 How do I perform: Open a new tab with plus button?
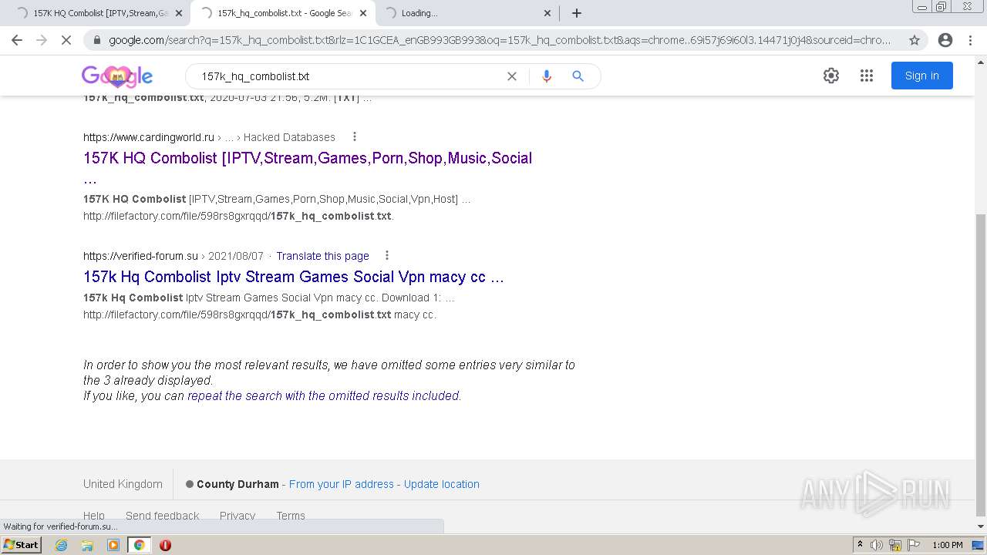pos(577,13)
